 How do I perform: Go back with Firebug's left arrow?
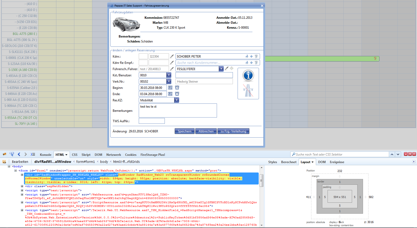[x=19, y=154]
